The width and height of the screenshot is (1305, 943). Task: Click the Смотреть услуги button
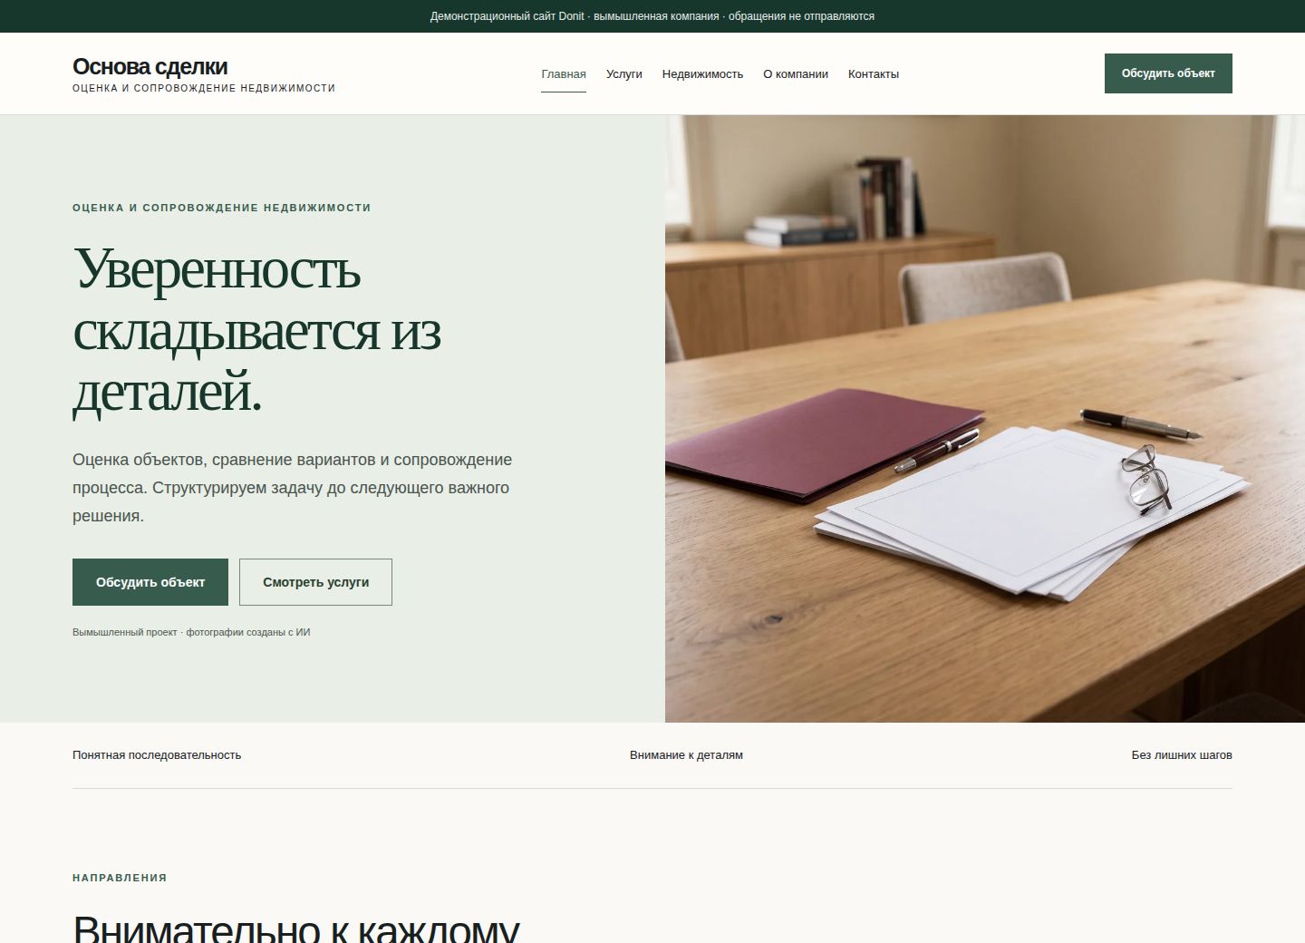[x=315, y=582]
